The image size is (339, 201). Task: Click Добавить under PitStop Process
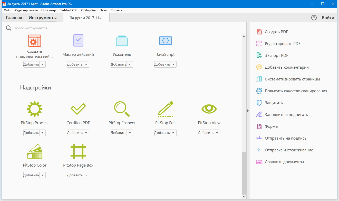[x=31, y=133]
